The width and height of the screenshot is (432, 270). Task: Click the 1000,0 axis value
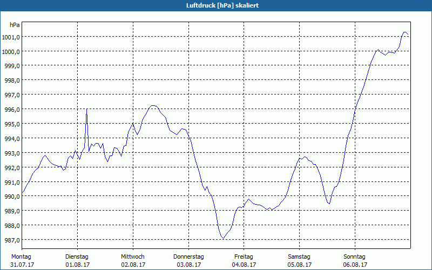10,51
